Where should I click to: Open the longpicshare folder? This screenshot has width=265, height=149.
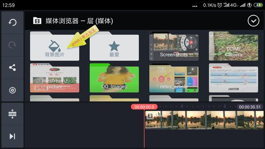(234, 78)
